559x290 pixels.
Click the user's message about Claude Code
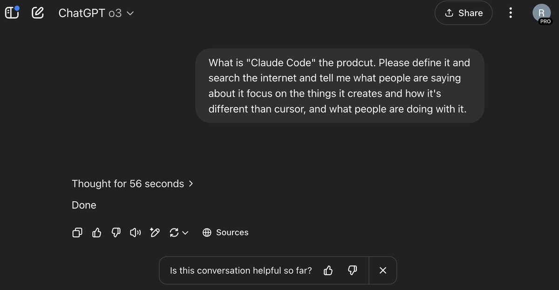tap(340, 86)
